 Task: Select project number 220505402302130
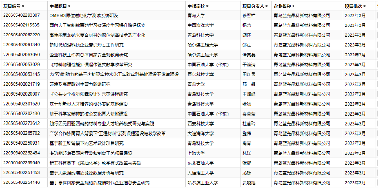(x=21, y=113)
